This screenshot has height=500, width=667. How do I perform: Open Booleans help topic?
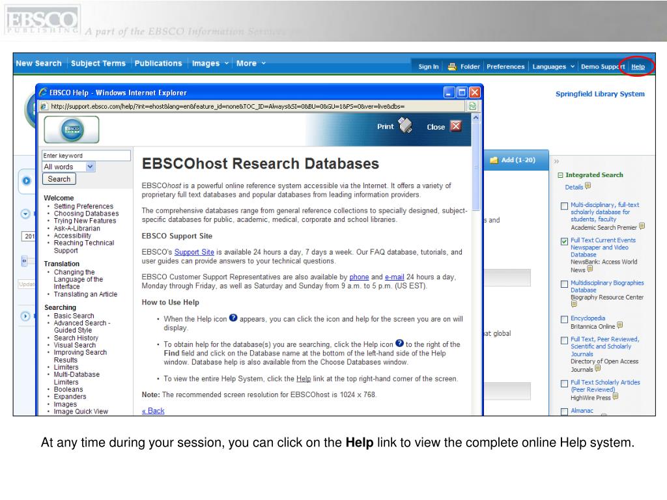[68, 389]
